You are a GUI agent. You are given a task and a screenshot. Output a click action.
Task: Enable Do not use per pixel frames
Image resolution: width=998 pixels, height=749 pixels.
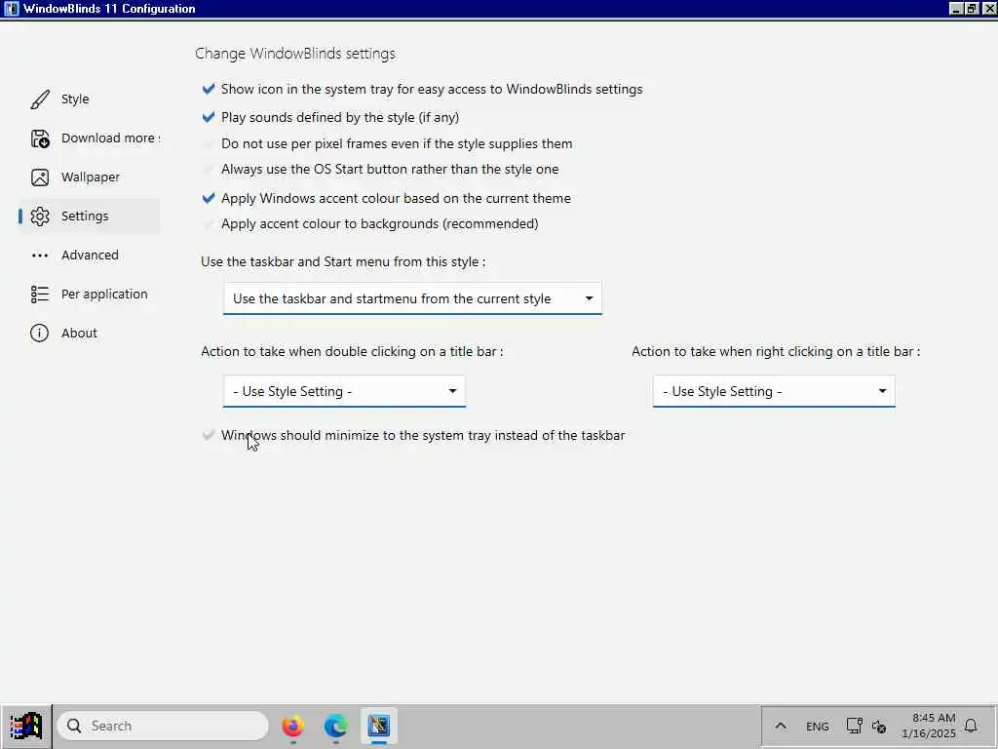tap(209, 144)
